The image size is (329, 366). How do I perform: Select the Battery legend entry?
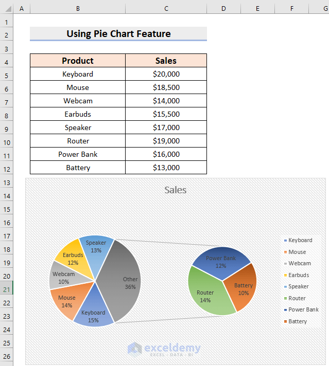pos(297,321)
